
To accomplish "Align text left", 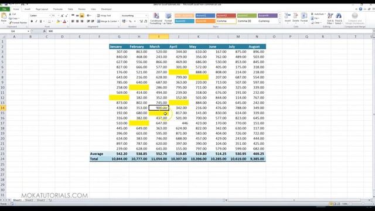I will 73,21.
